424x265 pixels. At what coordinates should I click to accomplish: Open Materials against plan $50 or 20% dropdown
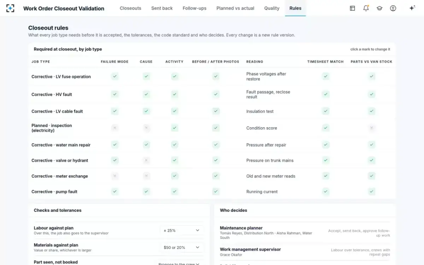[x=182, y=247]
